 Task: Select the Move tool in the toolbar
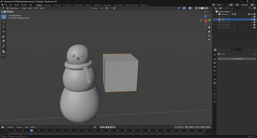(4, 27)
